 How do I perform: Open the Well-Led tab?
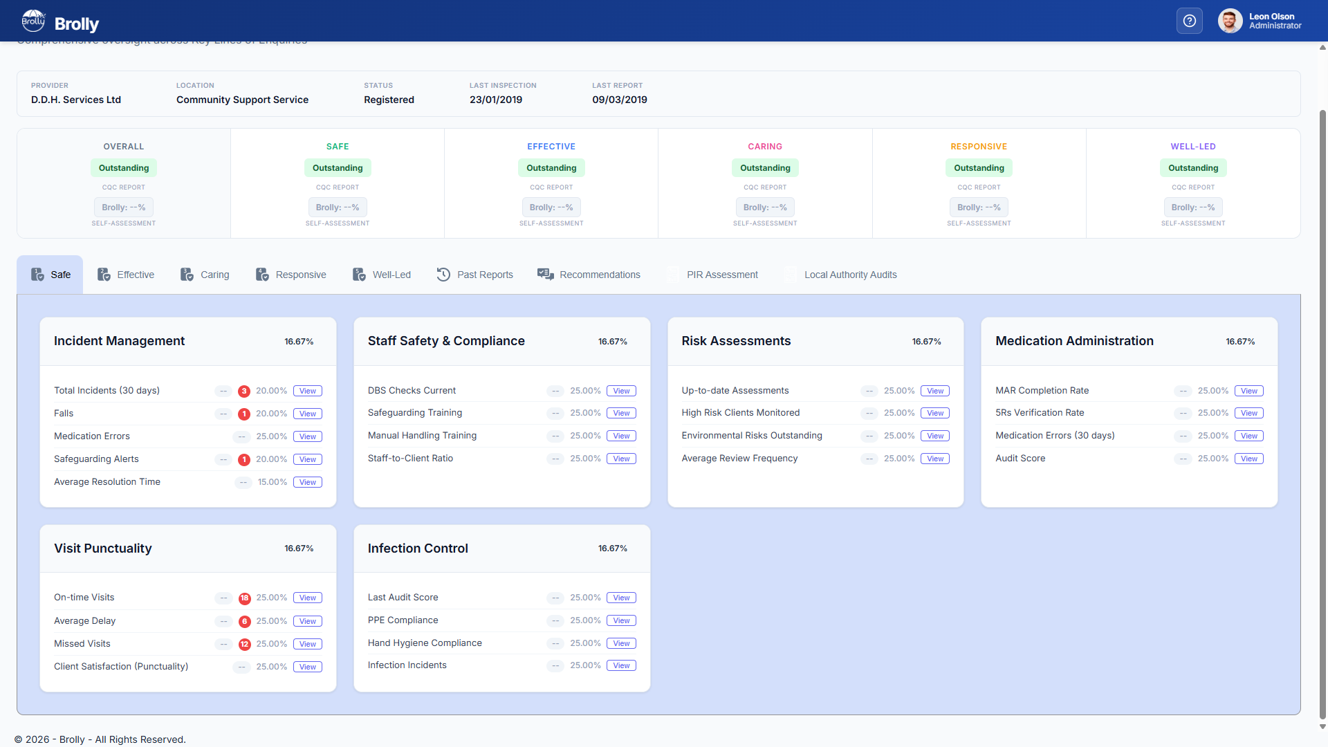(382, 275)
